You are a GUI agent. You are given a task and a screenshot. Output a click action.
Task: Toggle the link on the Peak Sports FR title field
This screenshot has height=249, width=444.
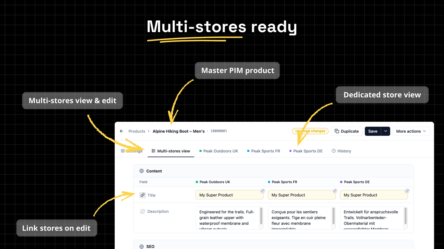point(334,191)
